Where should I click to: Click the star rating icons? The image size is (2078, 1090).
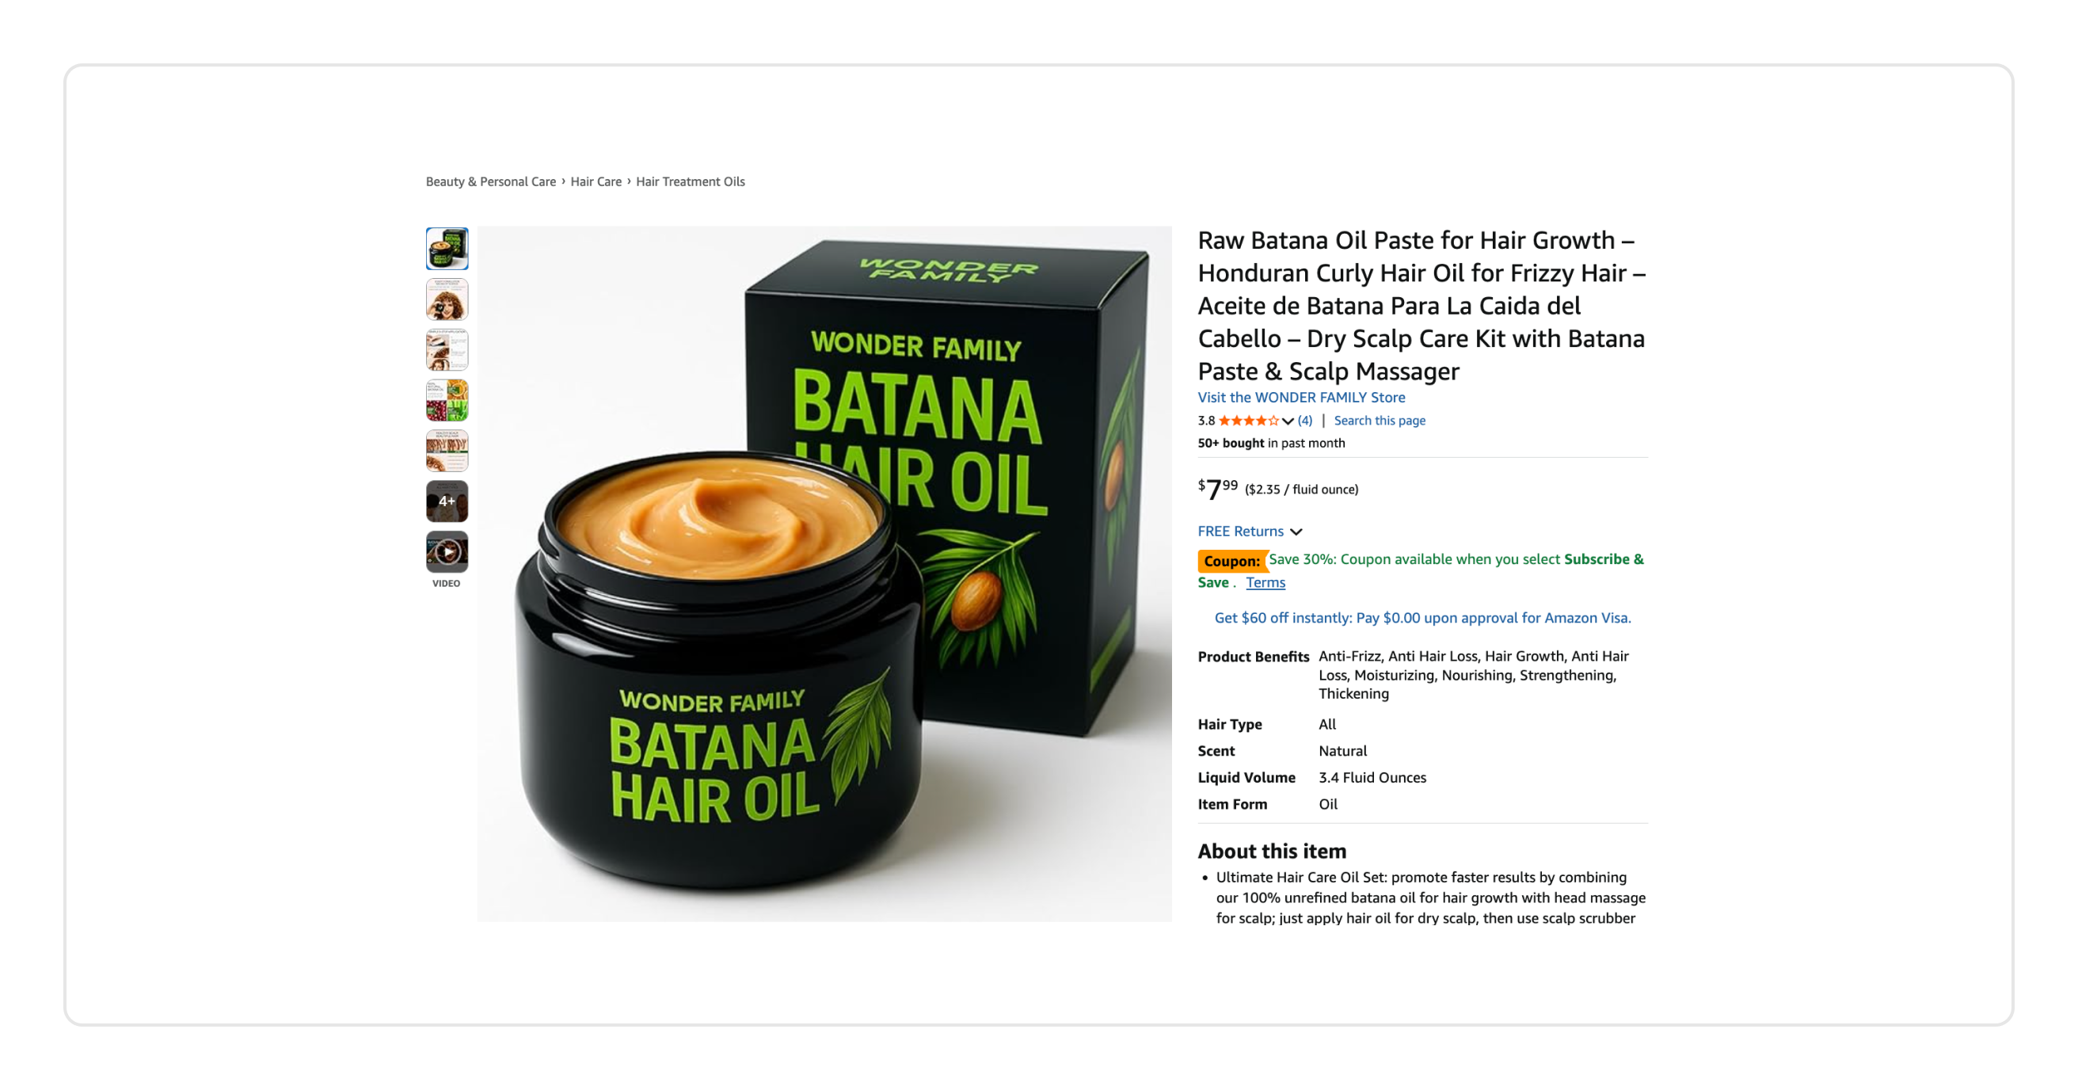pyautogui.click(x=1248, y=421)
